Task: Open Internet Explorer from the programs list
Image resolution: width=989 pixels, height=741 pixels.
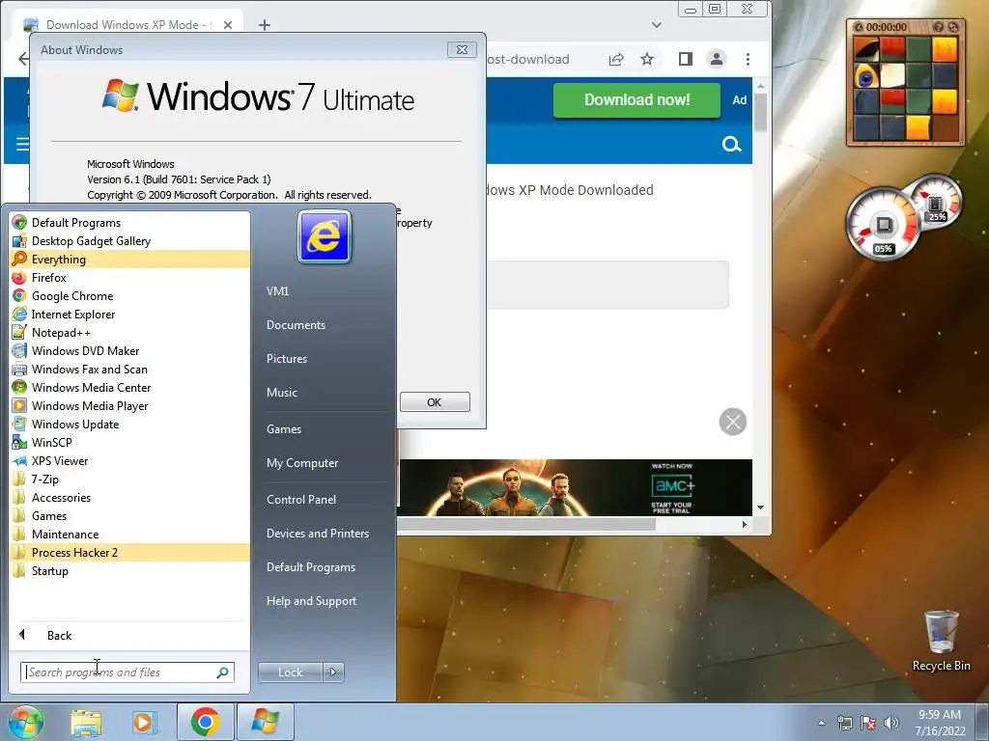Action: (130, 314)
